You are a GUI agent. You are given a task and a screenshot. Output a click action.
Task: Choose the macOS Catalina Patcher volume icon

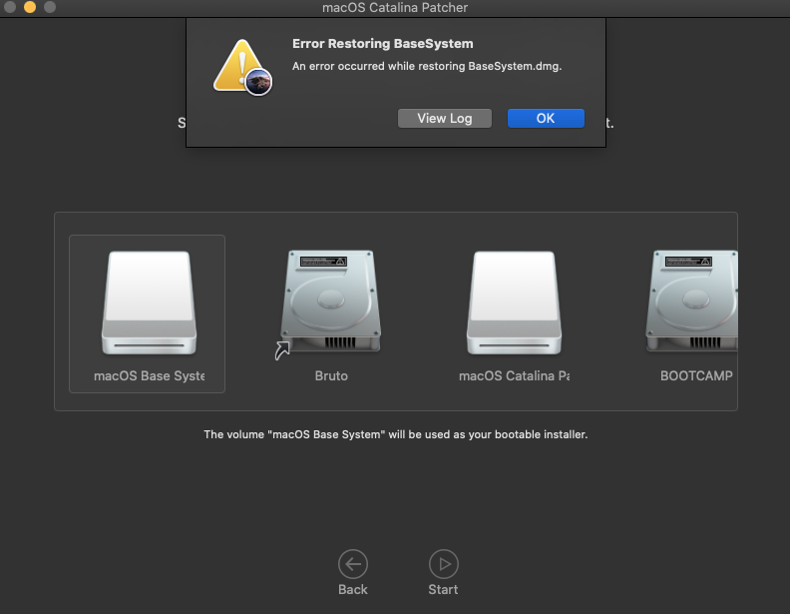click(514, 303)
